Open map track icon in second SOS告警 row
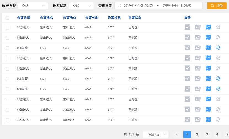 pyautogui.click(x=208, y=79)
